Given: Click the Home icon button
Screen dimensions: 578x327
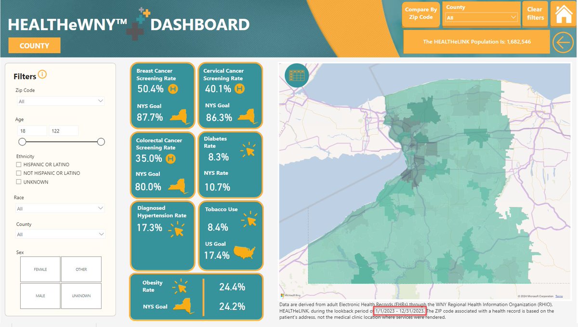Looking at the screenshot, I should coord(563,14).
